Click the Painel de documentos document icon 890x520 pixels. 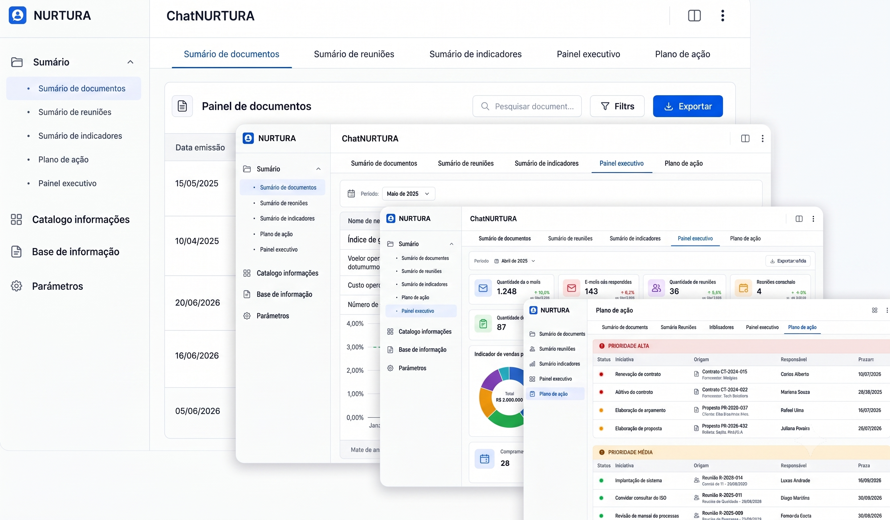tap(182, 106)
